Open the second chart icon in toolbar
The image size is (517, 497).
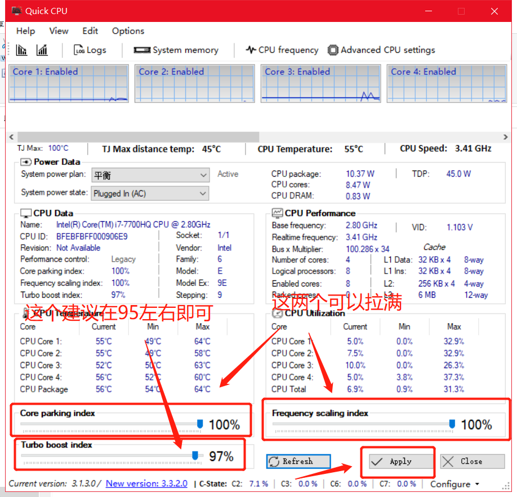point(42,50)
